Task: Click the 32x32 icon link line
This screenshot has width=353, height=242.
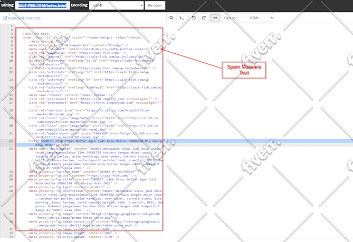Action: click(x=93, y=120)
